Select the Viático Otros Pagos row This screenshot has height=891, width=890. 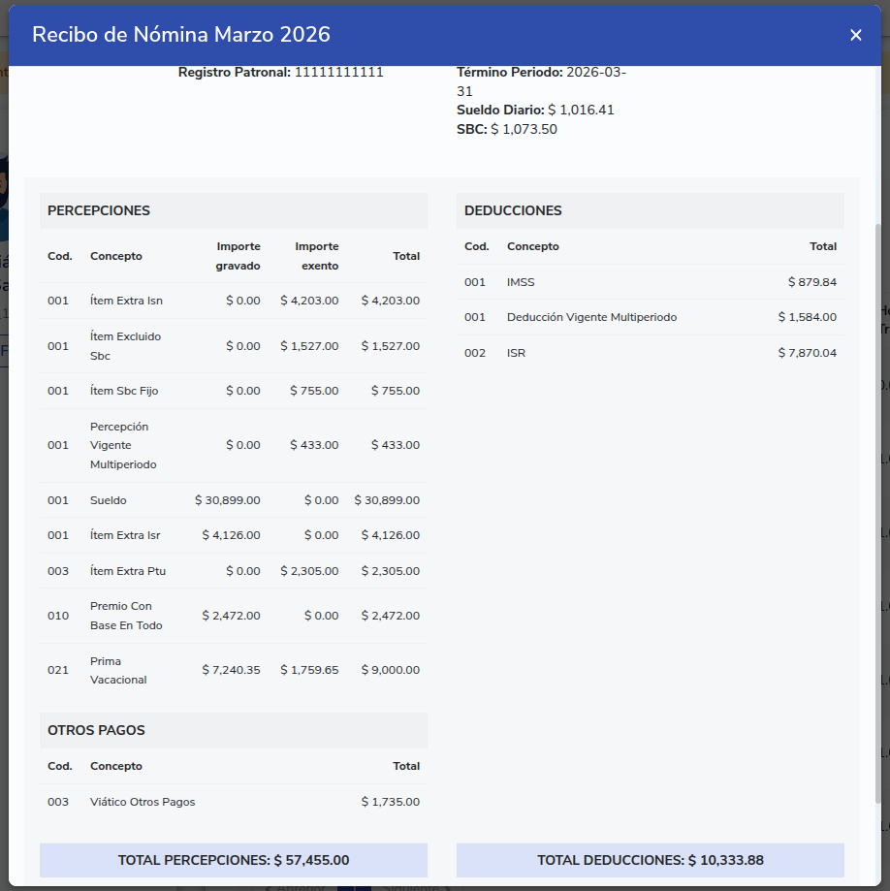[x=233, y=802]
